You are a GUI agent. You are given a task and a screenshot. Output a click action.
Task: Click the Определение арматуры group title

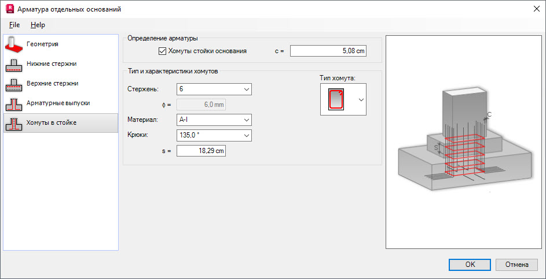163,38
